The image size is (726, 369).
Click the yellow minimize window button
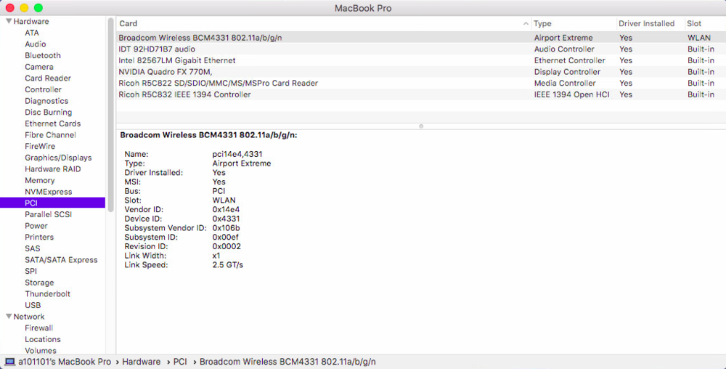coord(24,8)
